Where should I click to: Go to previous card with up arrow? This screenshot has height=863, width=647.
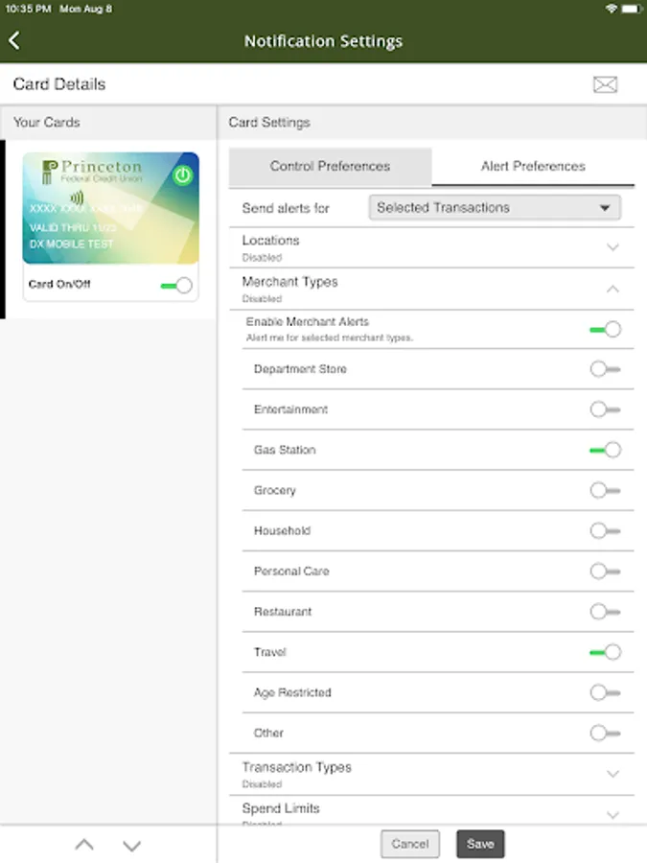pos(84,845)
